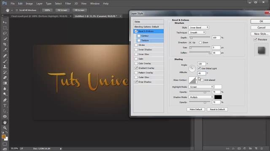This screenshot has width=270, height=151.
Task: Select the Clone Stamp tool
Action: 5,67
